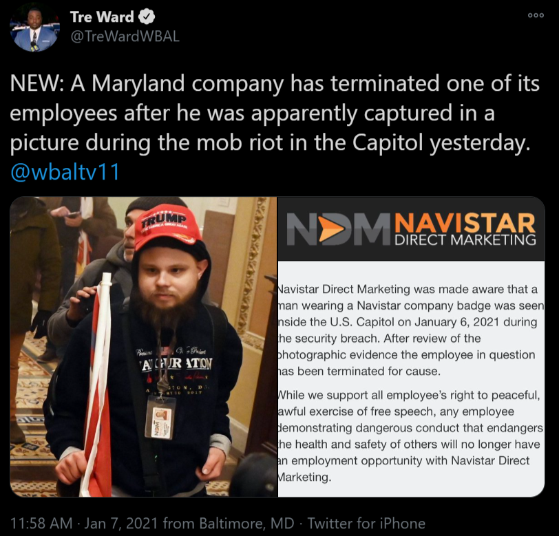Click the Jan 7, 2021 date
Screen dimensions: 559x536
[x=121, y=523]
